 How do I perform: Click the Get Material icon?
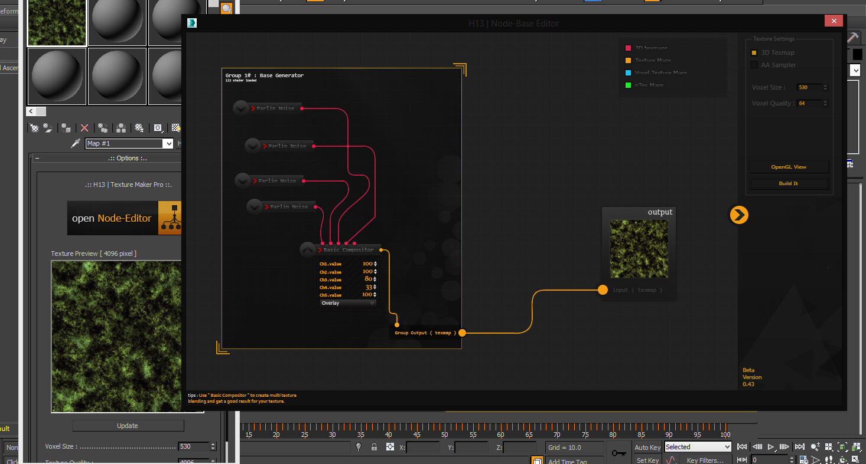[35, 128]
